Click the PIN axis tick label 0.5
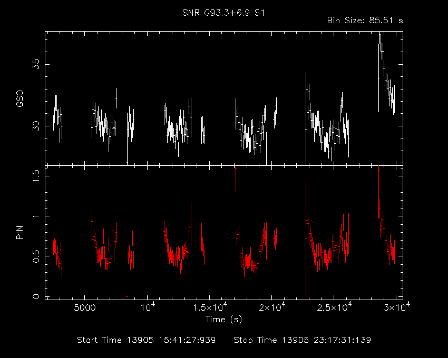The width and height of the screenshot is (448, 358). [x=36, y=256]
